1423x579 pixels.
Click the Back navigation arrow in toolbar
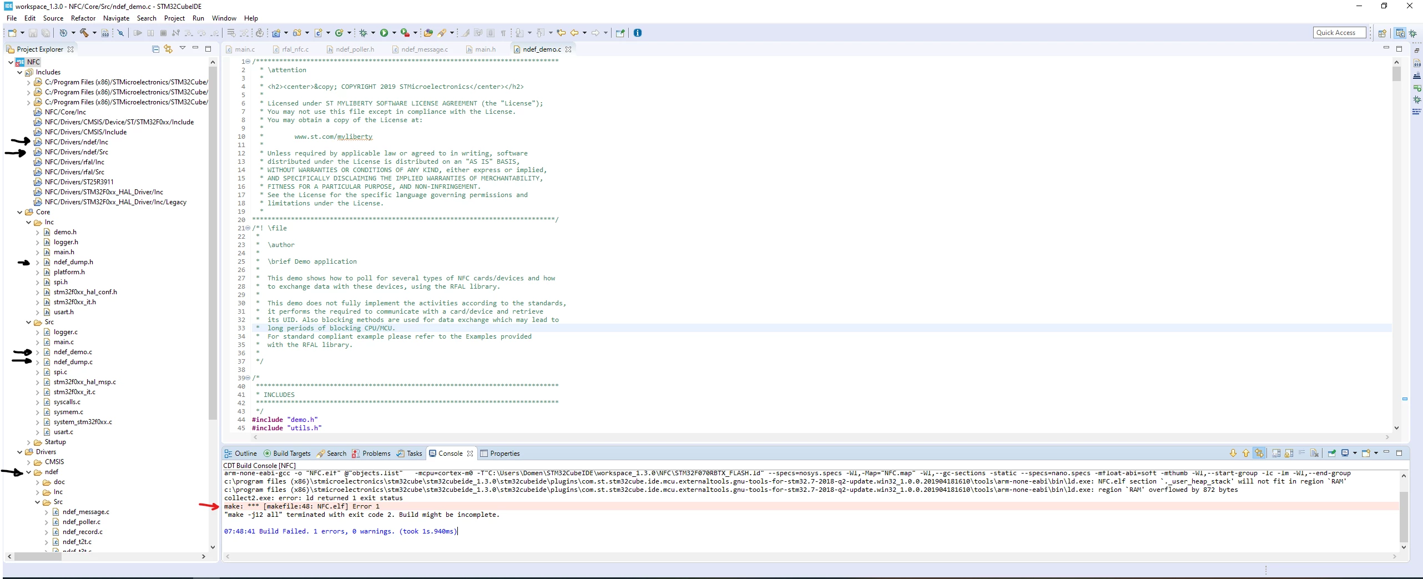[574, 33]
